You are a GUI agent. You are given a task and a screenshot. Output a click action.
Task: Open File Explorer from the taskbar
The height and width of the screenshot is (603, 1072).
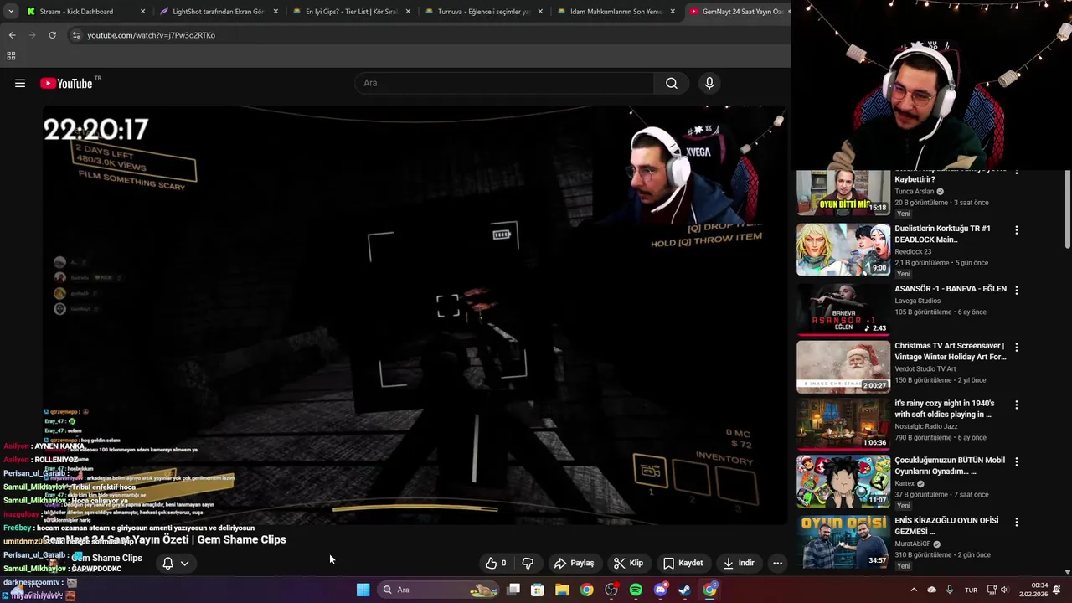click(x=562, y=590)
